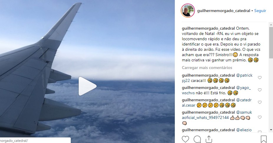This screenshot has height=143, width=273.
Task: Follow the account via Seguir
Action: tap(260, 11)
